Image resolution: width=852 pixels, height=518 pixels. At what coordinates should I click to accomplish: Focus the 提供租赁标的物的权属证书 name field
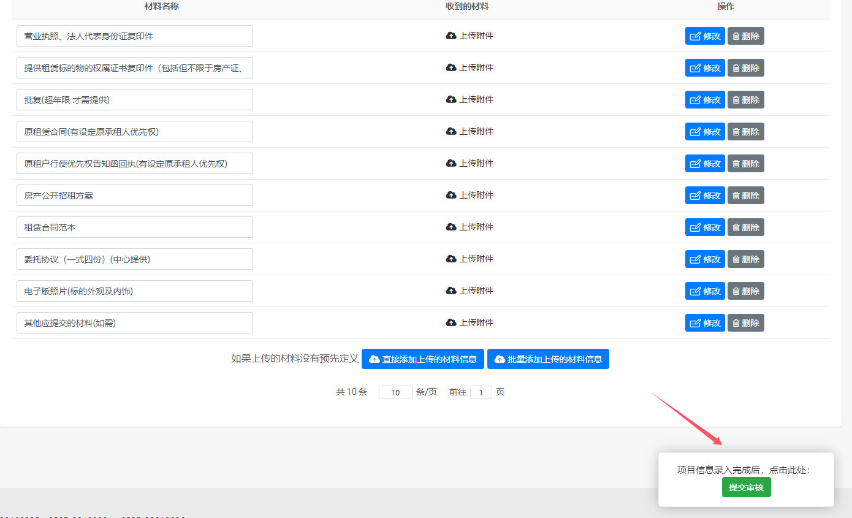click(135, 68)
